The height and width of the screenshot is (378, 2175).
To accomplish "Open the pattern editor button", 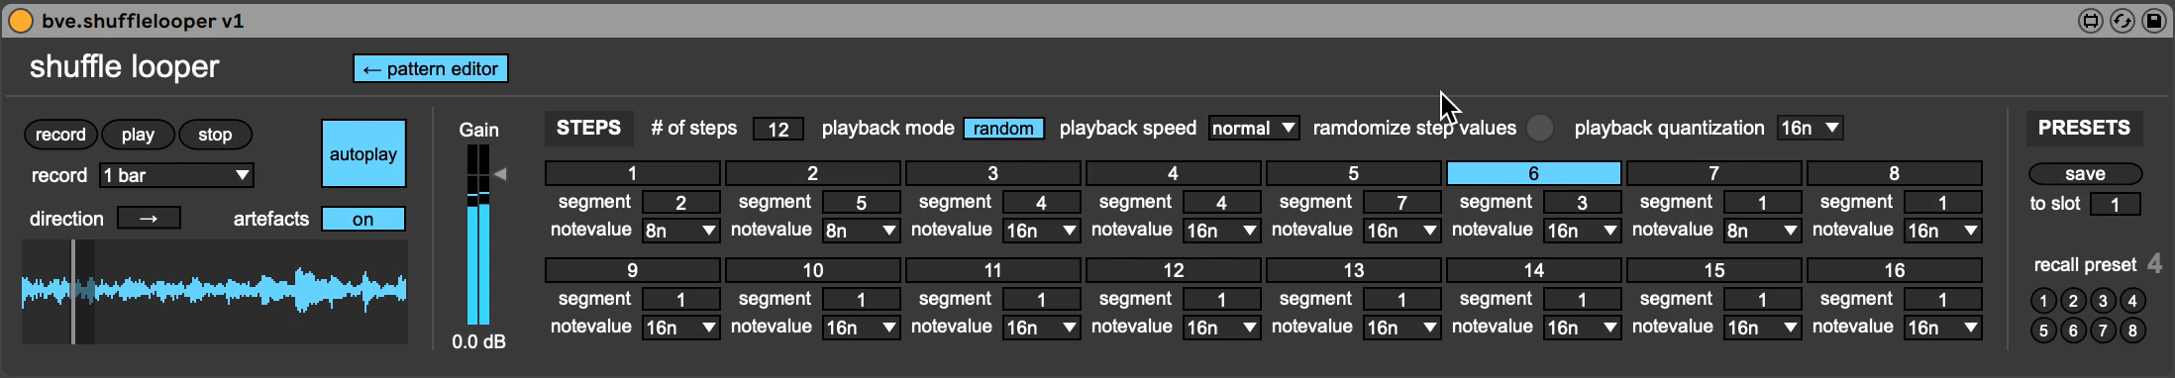I will [431, 68].
